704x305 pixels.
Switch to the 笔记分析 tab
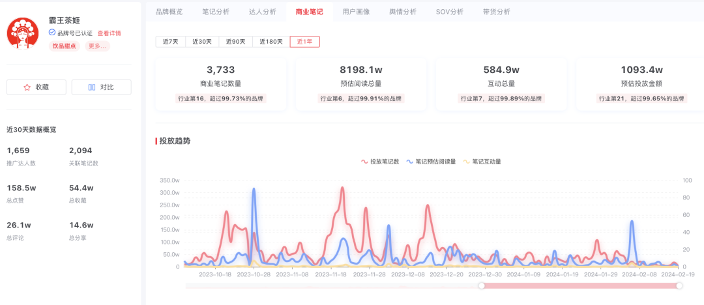(x=216, y=12)
